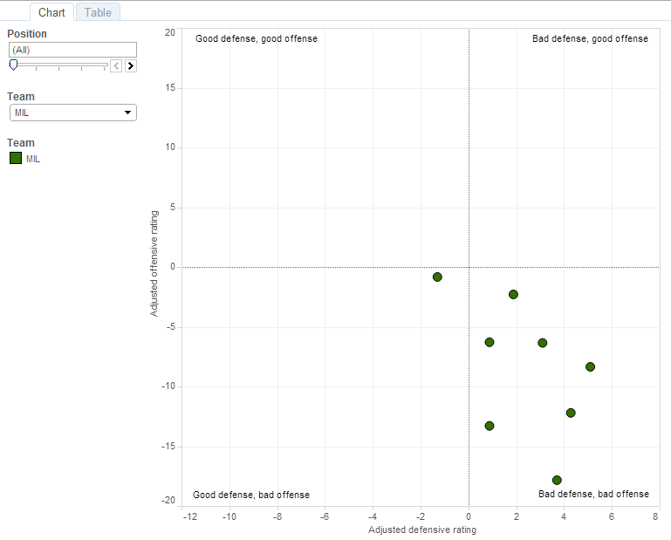
Task: Select data point near defense 2, offense -2
Action: tap(513, 294)
